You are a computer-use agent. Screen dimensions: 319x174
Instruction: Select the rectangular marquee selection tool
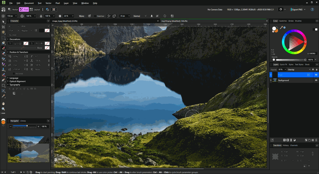click(3, 38)
